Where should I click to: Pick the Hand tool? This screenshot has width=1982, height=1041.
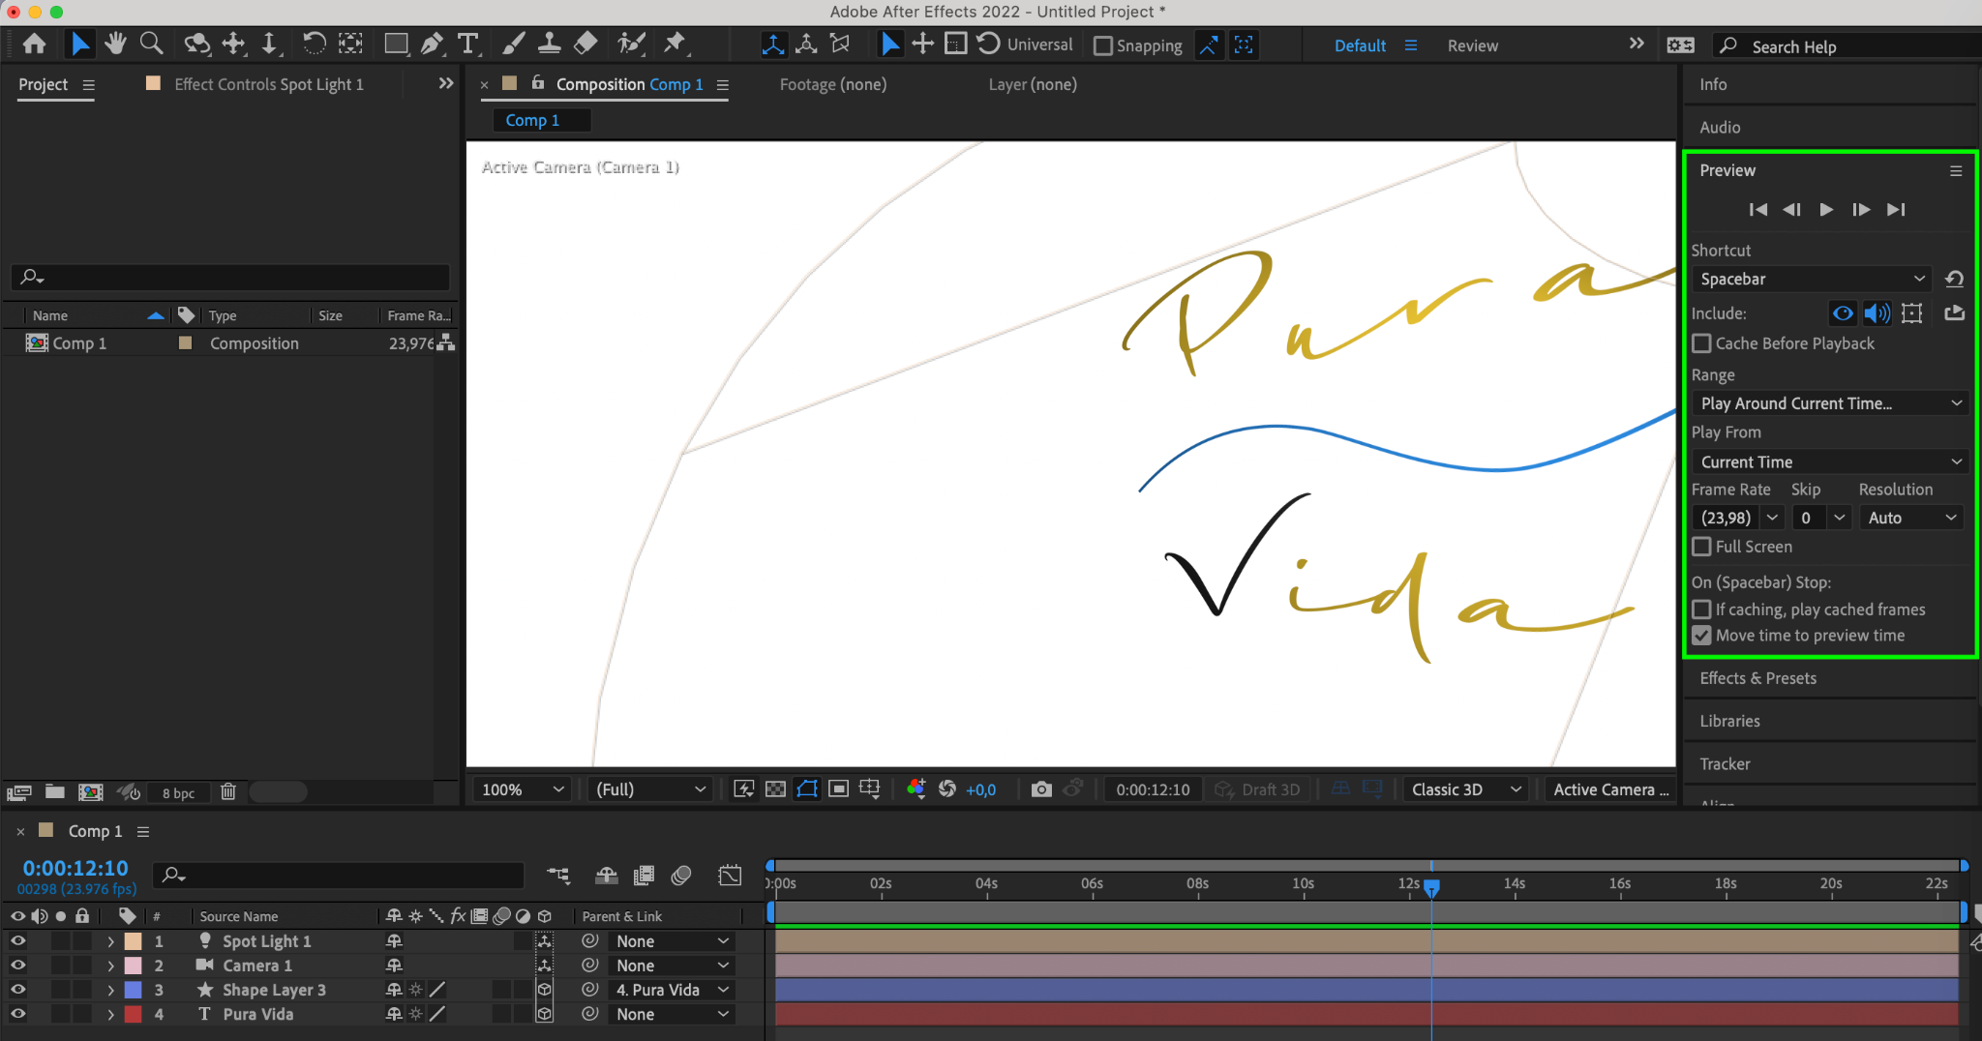[x=115, y=44]
